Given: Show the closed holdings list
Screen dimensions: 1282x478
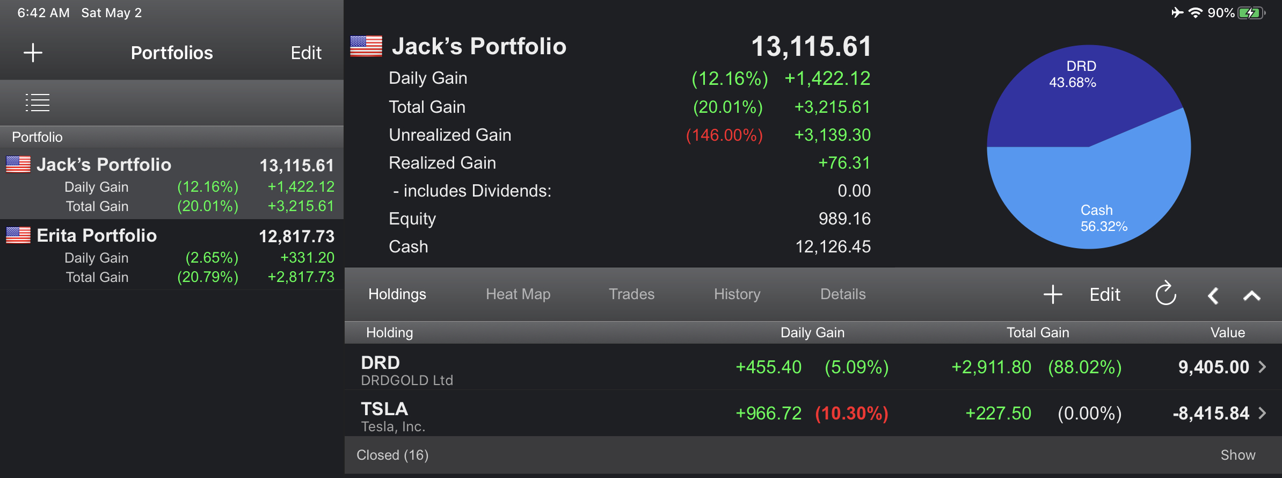Looking at the screenshot, I should (x=1237, y=455).
